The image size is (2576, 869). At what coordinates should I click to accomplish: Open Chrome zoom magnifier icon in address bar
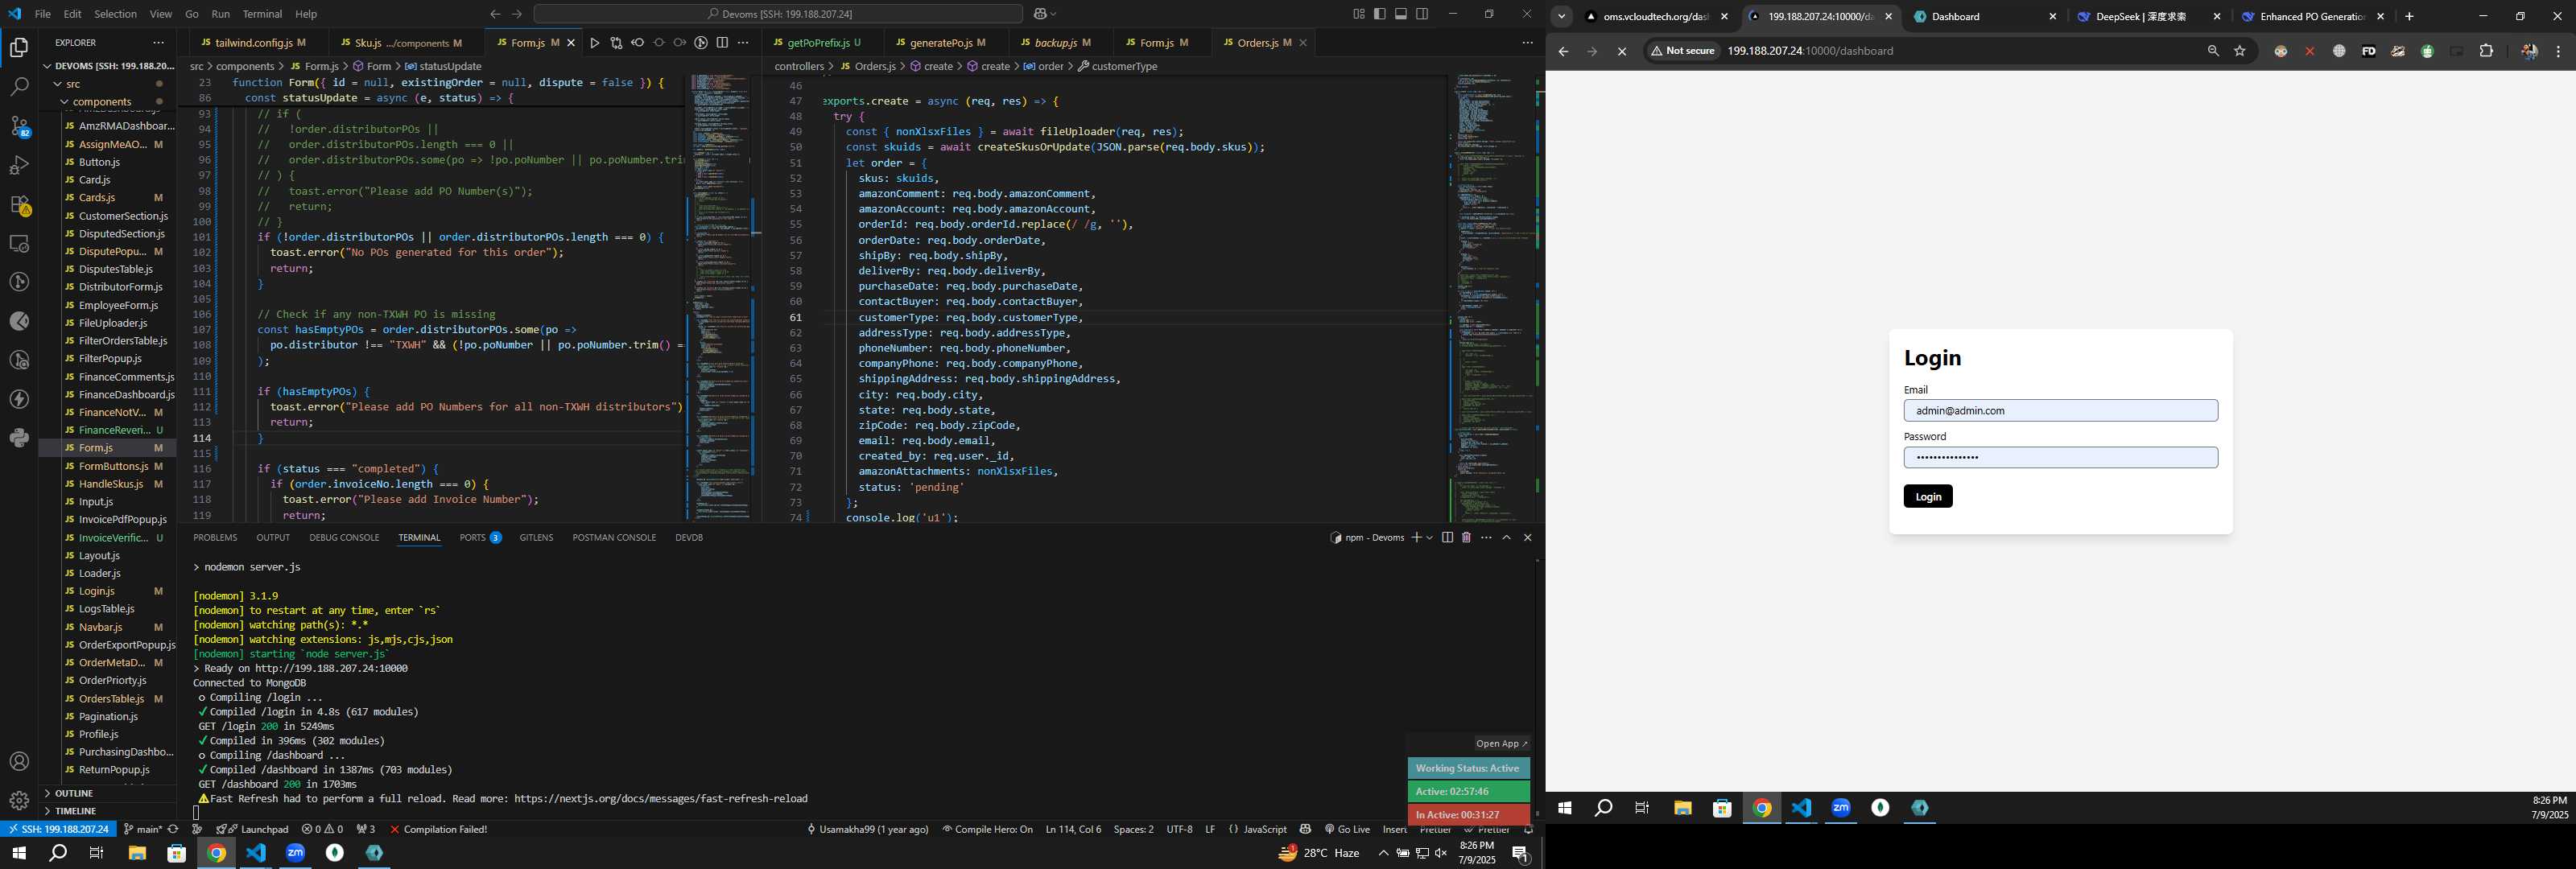tap(2213, 51)
